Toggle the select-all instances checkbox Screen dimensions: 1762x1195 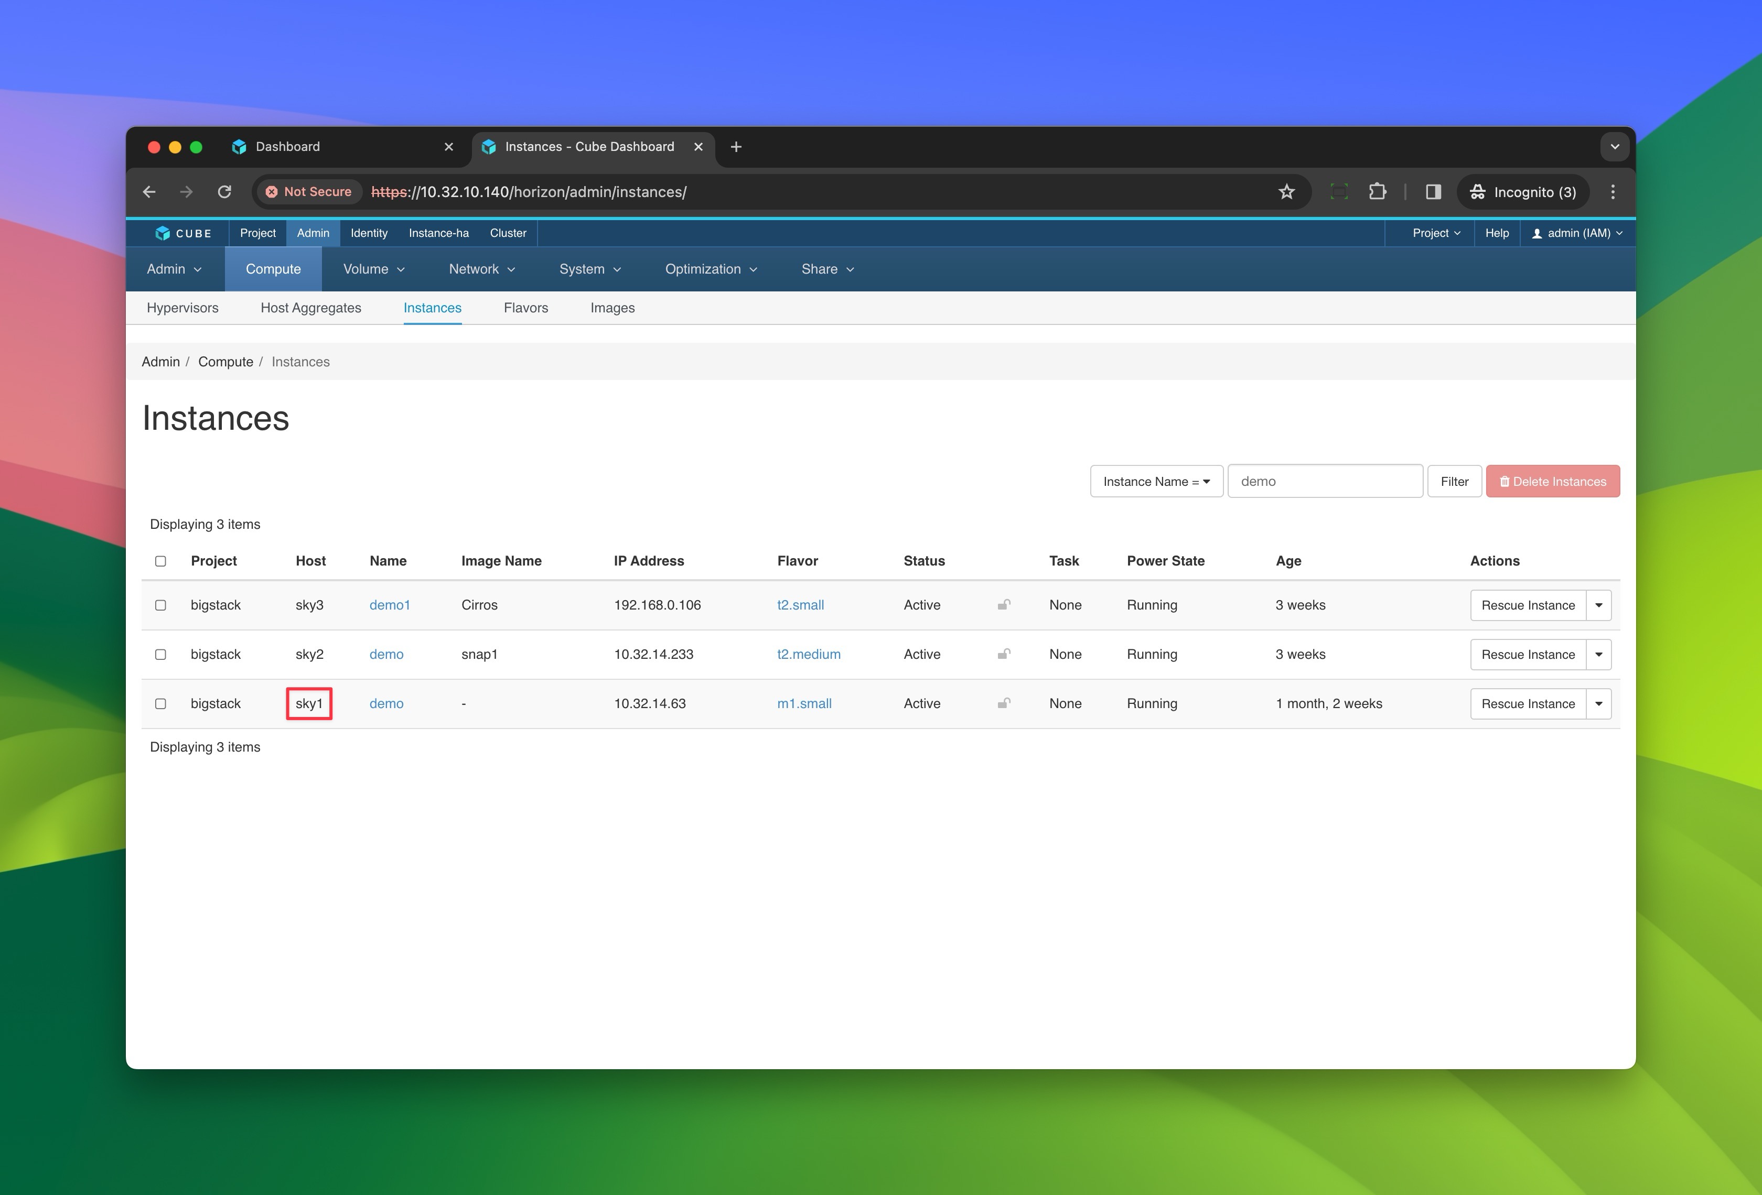[161, 561]
